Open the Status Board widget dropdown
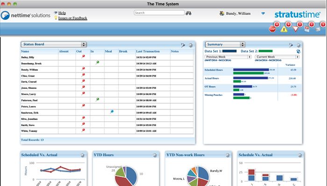 [x=54, y=45]
